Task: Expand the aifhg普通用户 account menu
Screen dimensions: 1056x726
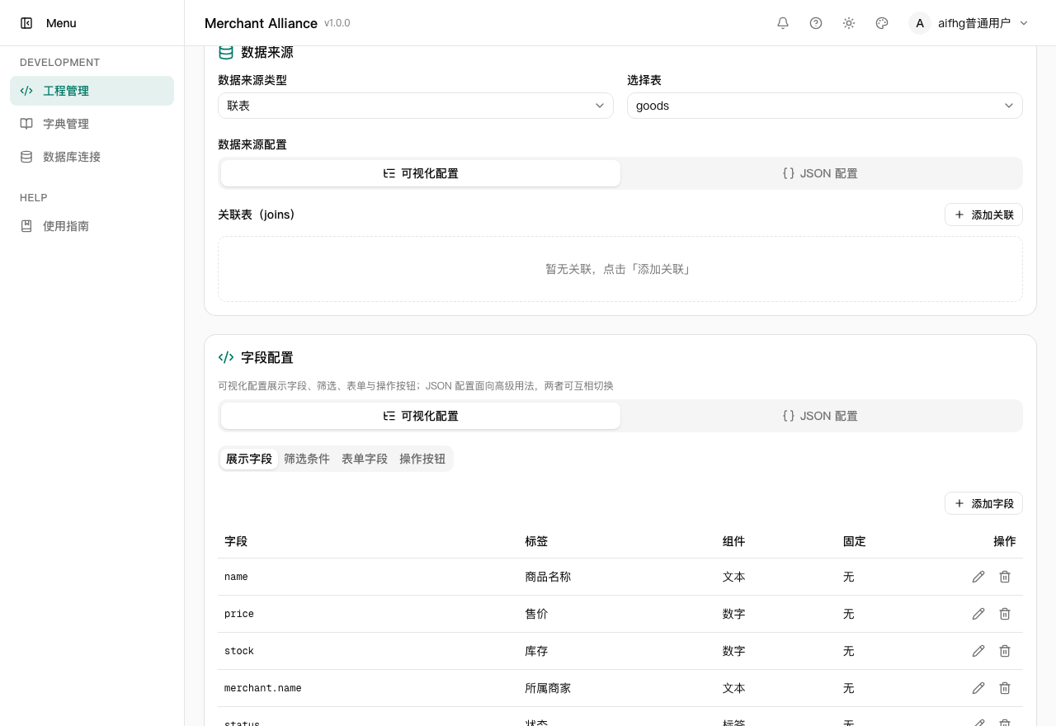Action: (x=969, y=23)
